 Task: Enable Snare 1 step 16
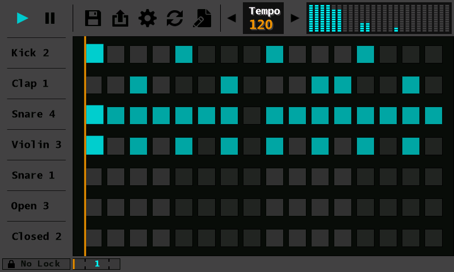click(434, 177)
